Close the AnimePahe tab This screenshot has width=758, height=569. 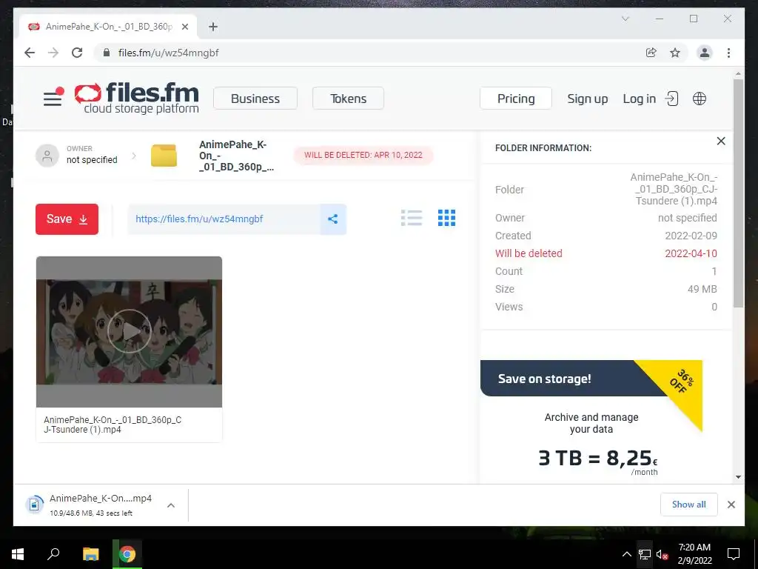(x=184, y=27)
